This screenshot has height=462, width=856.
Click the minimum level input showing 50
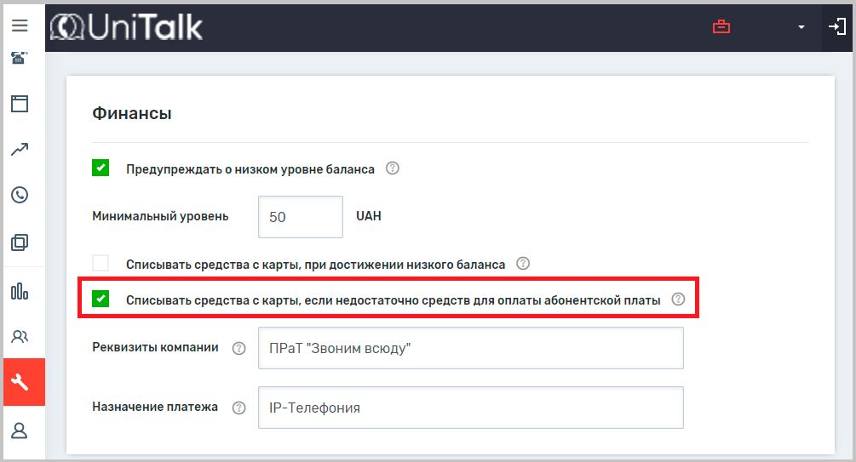point(300,217)
